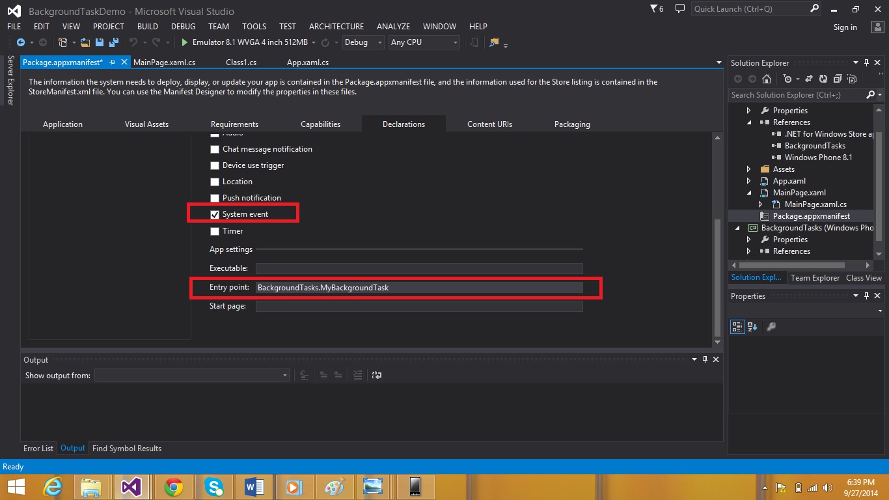Save the current file with the Save icon
The width and height of the screenshot is (889, 500).
(x=100, y=42)
